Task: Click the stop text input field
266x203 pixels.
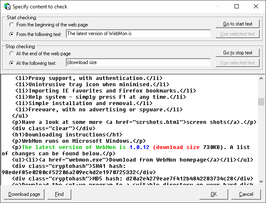Action: point(138,63)
